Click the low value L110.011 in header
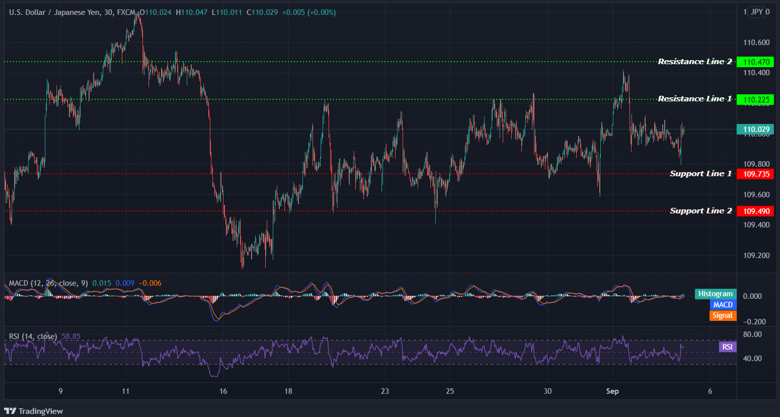 tap(227, 12)
